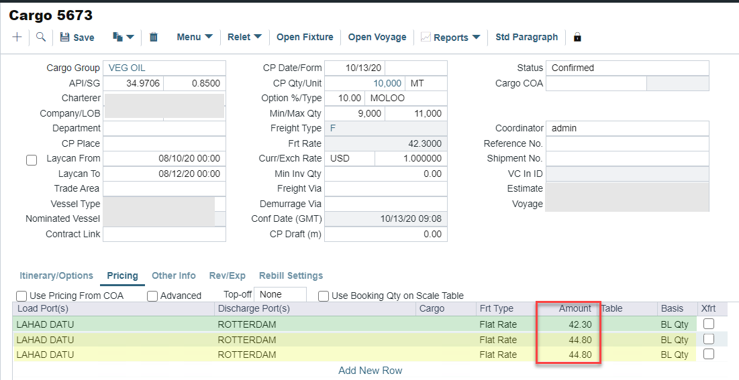Click the plus icon to add new cargo
Viewport: 739px width, 380px height.
(x=17, y=38)
